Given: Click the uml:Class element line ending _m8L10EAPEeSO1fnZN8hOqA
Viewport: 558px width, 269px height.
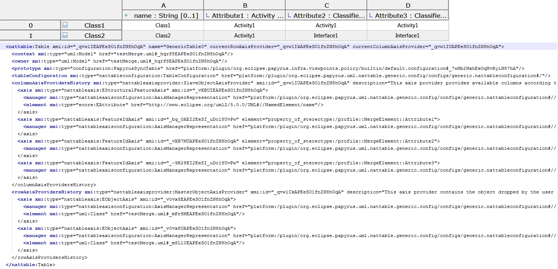Looking at the screenshot, I should click(x=134, y=243).
